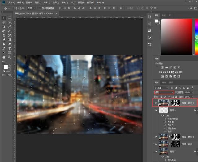Pick a color in the red color field

[176, 37]
